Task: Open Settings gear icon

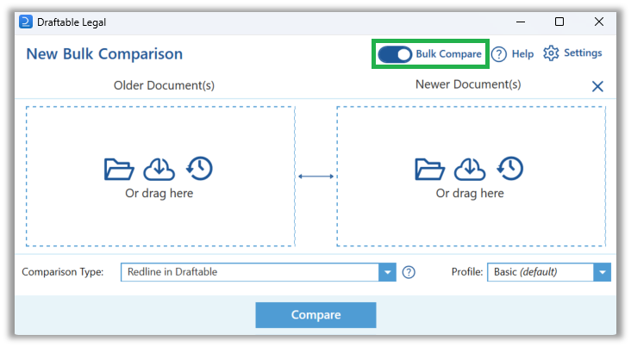Action: point(551,53)
